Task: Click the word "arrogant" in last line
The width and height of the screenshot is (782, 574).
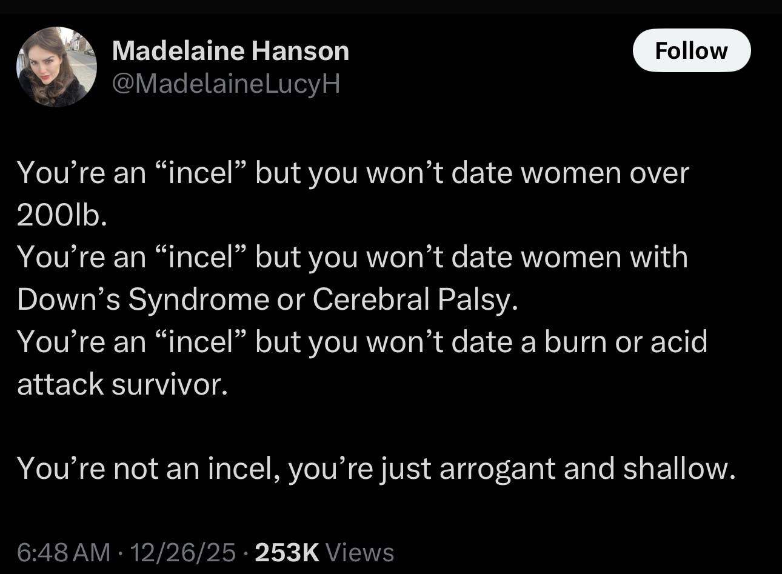Action: point(497,469)
